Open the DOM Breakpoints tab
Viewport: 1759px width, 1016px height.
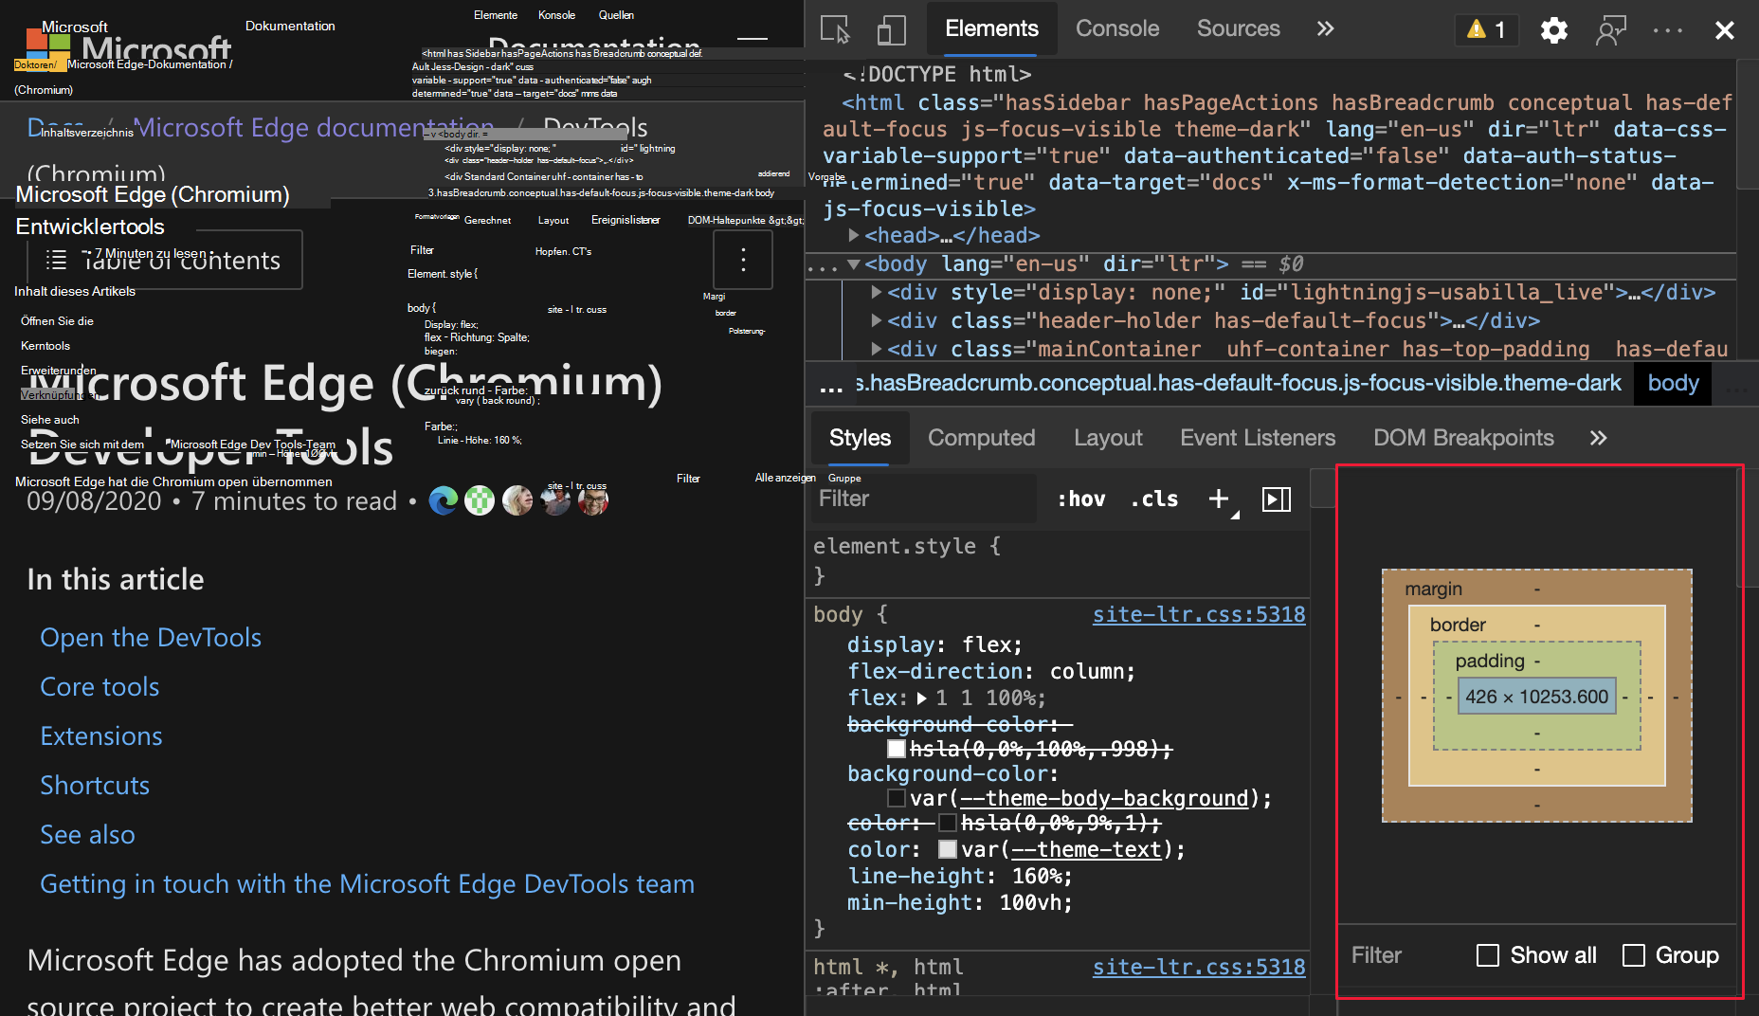point(1463,438)
